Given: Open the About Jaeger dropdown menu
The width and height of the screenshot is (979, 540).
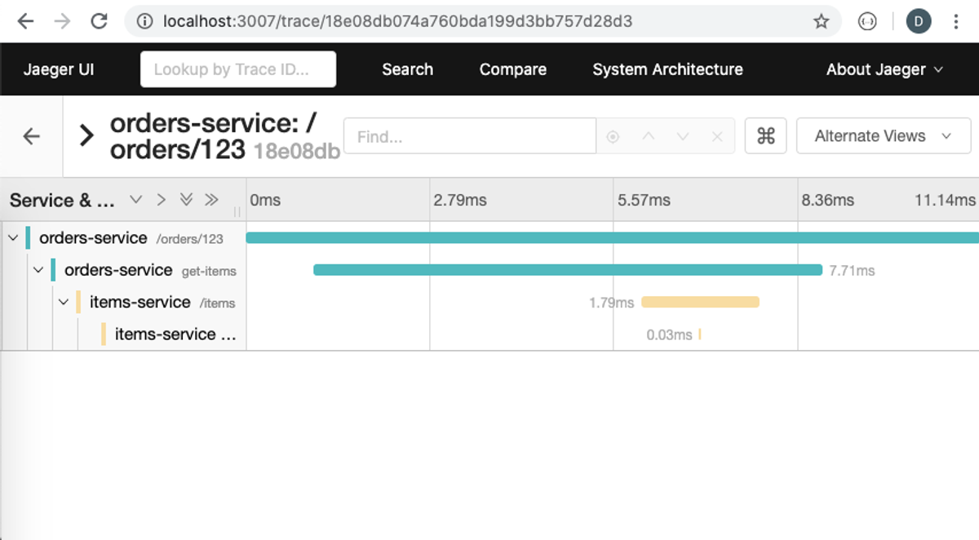Looking at the screenshot, I should [885, 69].
